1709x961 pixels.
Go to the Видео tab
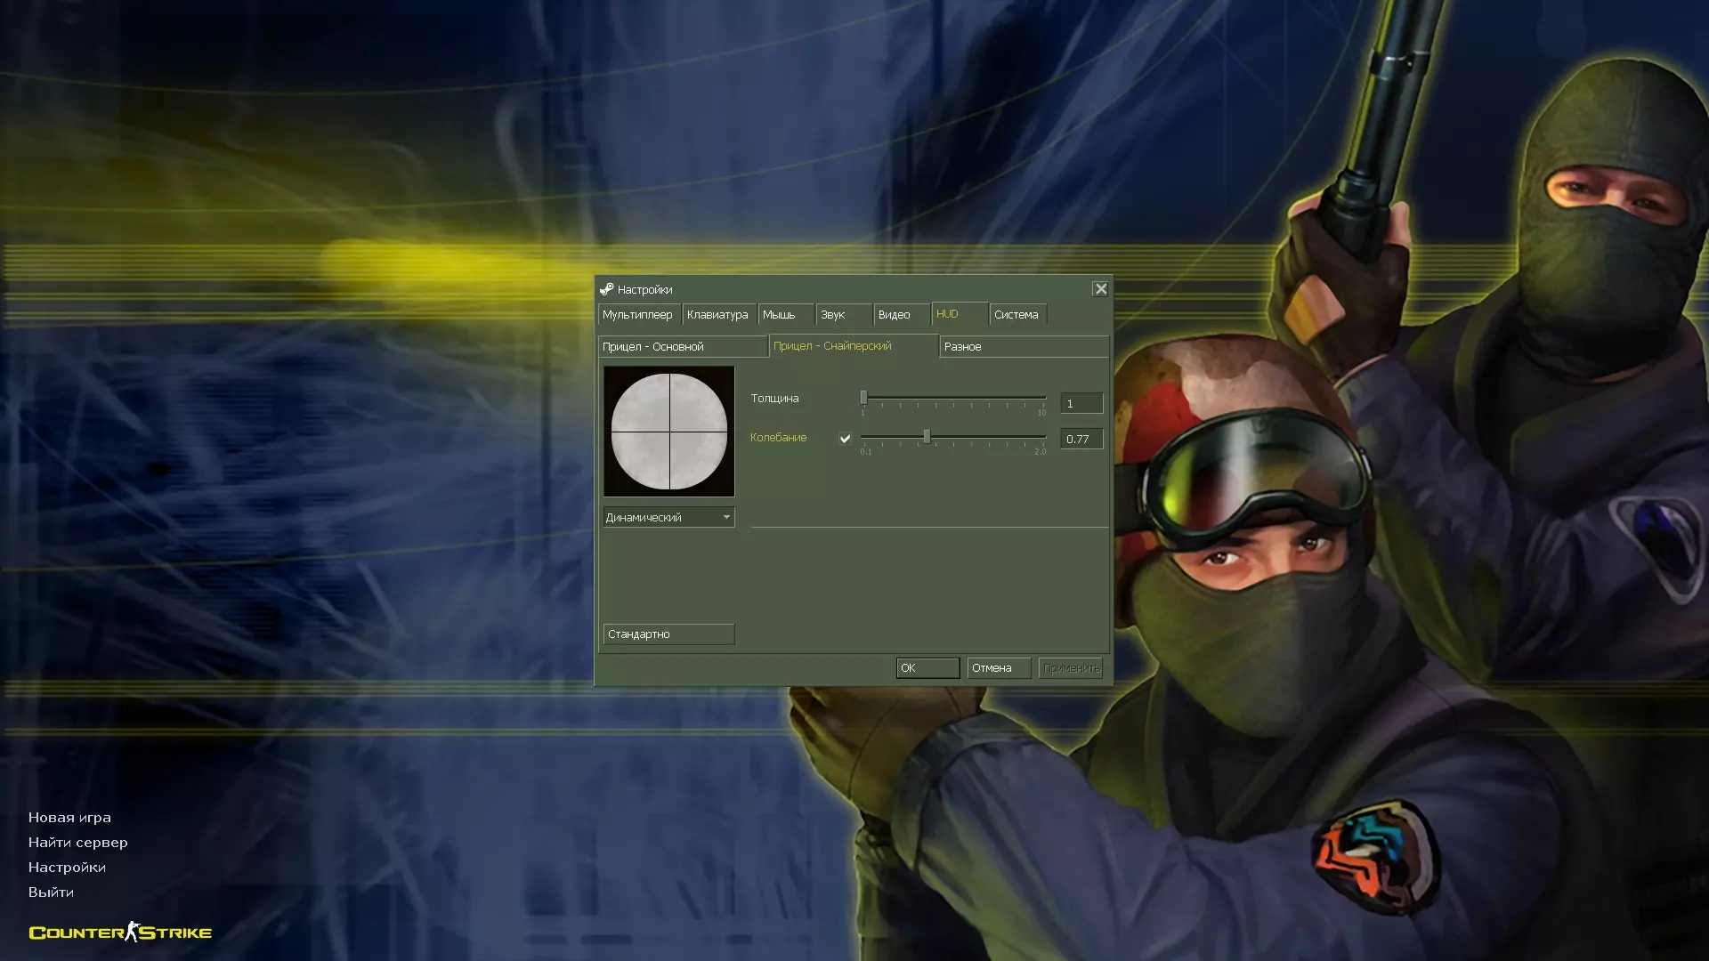pos(895,315)
